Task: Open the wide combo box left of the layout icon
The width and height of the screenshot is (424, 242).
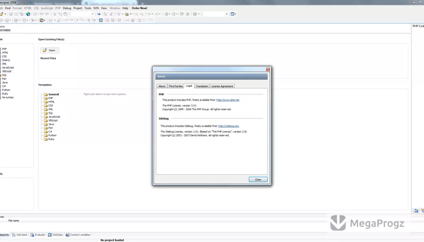Action: point(215,14)
